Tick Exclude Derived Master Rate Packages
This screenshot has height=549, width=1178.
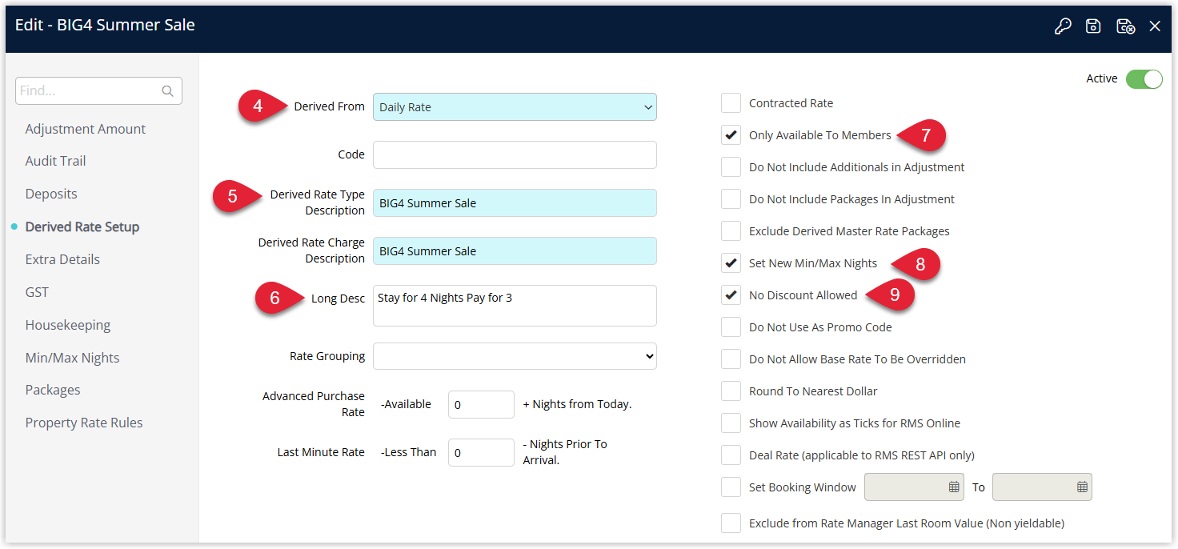tap(731, 231)
